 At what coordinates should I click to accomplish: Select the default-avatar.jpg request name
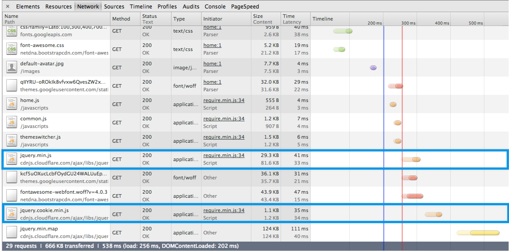coord(42,64)
